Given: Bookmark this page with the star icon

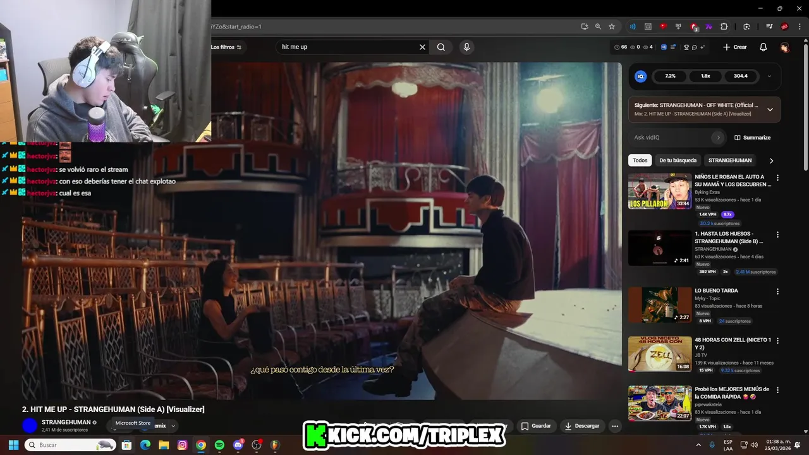Looking at the screenshot, I should [x=612, y=27].
